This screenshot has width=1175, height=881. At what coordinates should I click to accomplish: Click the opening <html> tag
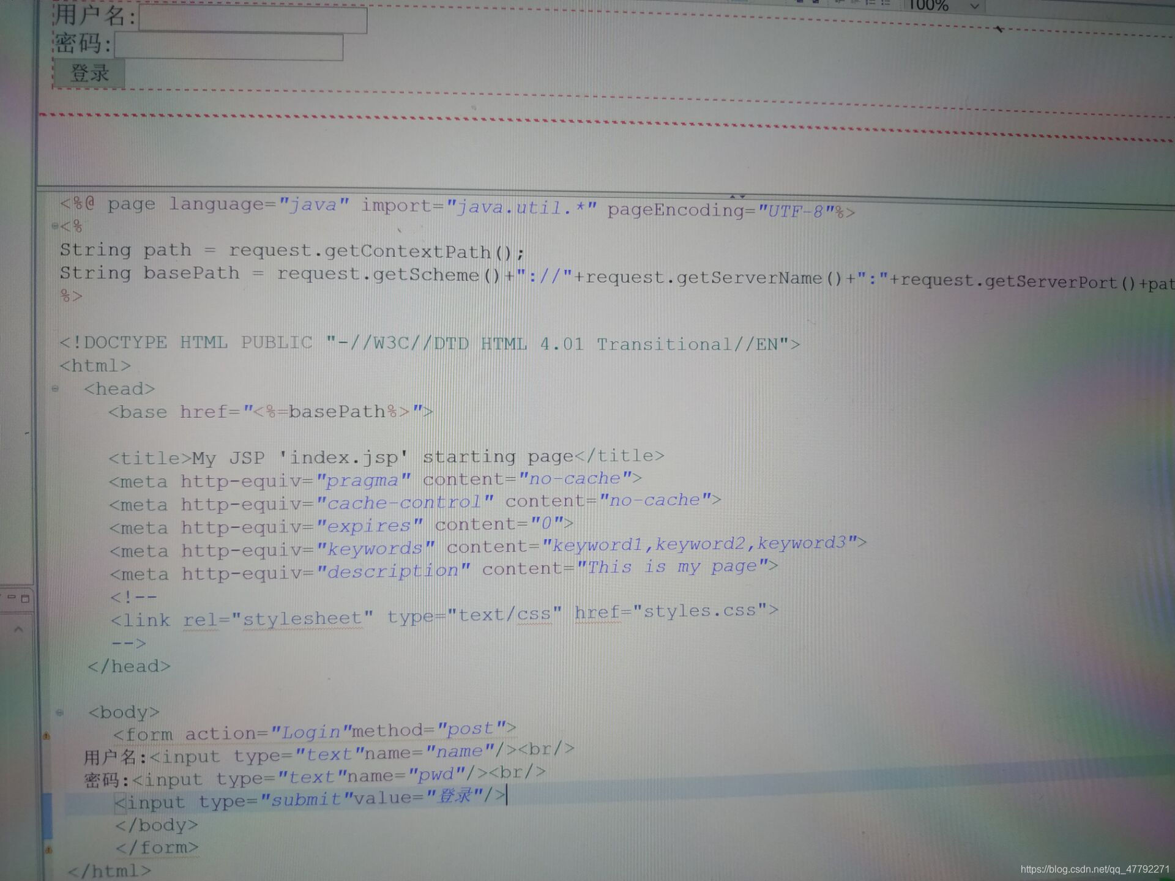pos(95,366)
